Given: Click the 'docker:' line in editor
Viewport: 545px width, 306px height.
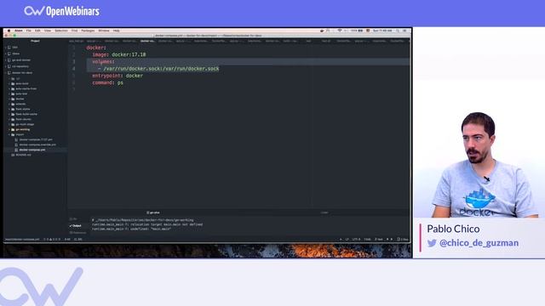Looking at the screenshot, I should click(x=96, y=48).
